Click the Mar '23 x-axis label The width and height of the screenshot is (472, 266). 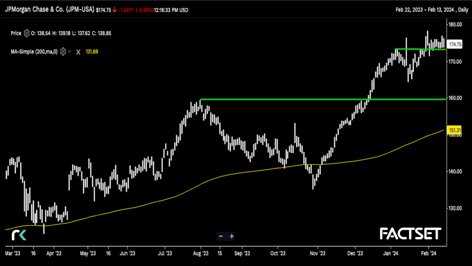13,253
